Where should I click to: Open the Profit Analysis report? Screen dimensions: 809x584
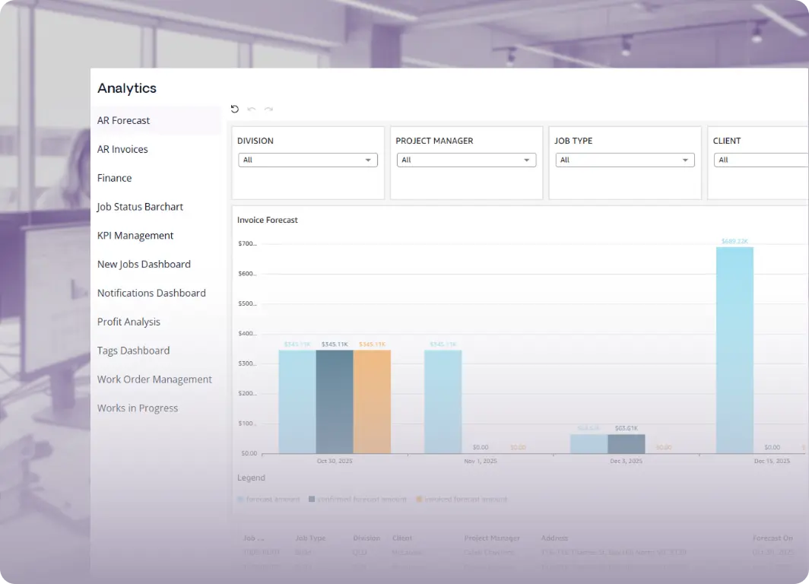[x=128, y=322]
